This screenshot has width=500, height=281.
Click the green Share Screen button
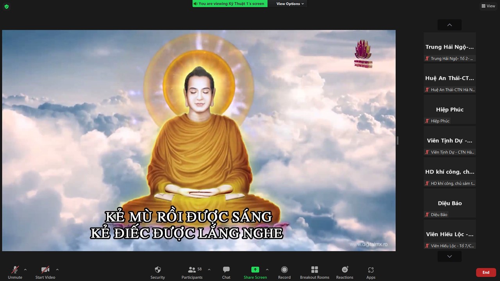tap(255, 272)
